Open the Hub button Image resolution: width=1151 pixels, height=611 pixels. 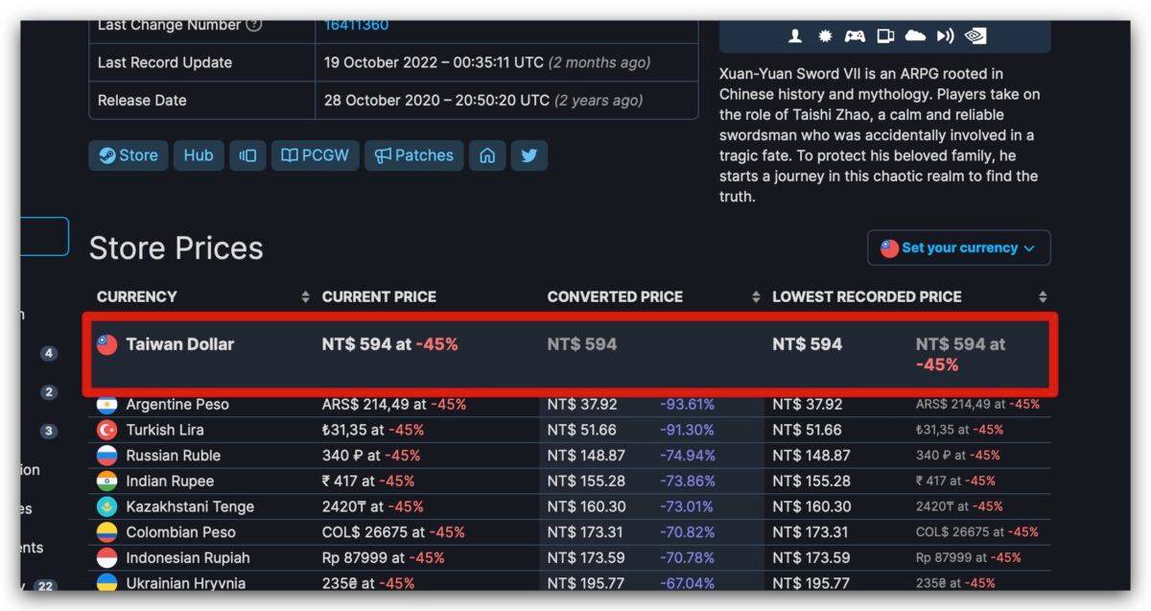coord(199,155)
